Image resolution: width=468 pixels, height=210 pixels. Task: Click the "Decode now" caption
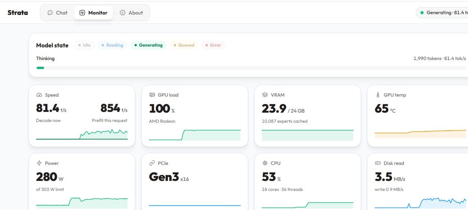tap(48, 120)
